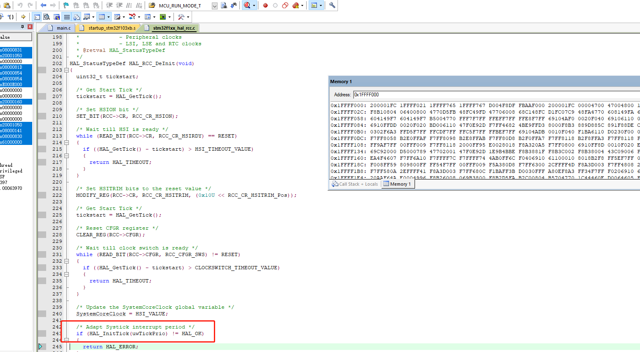Enable or disable the current breakpoint
This screenshot has width=640, height=352.
point(275,5)
